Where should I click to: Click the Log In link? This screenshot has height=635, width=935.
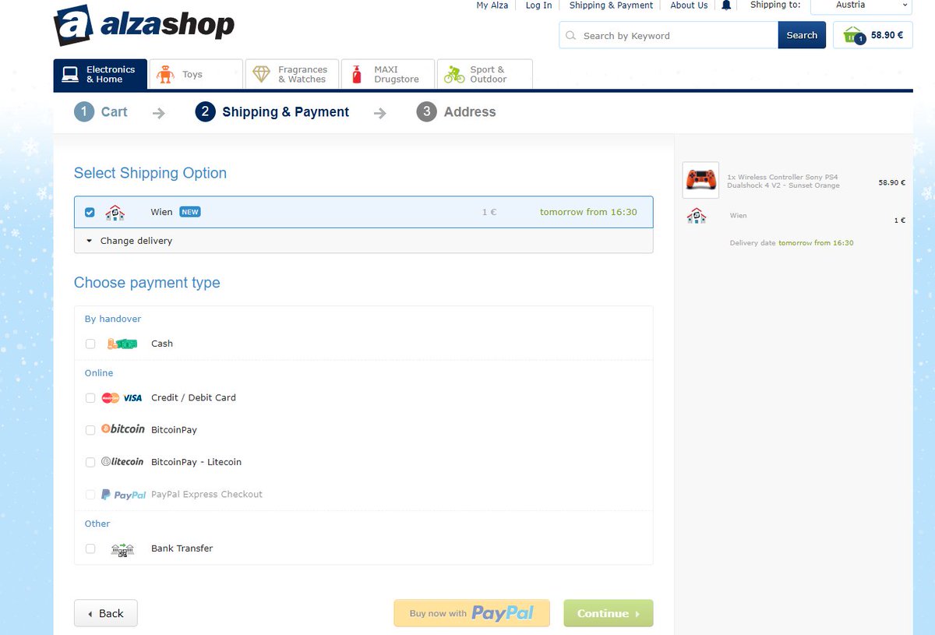coord(538,5)
